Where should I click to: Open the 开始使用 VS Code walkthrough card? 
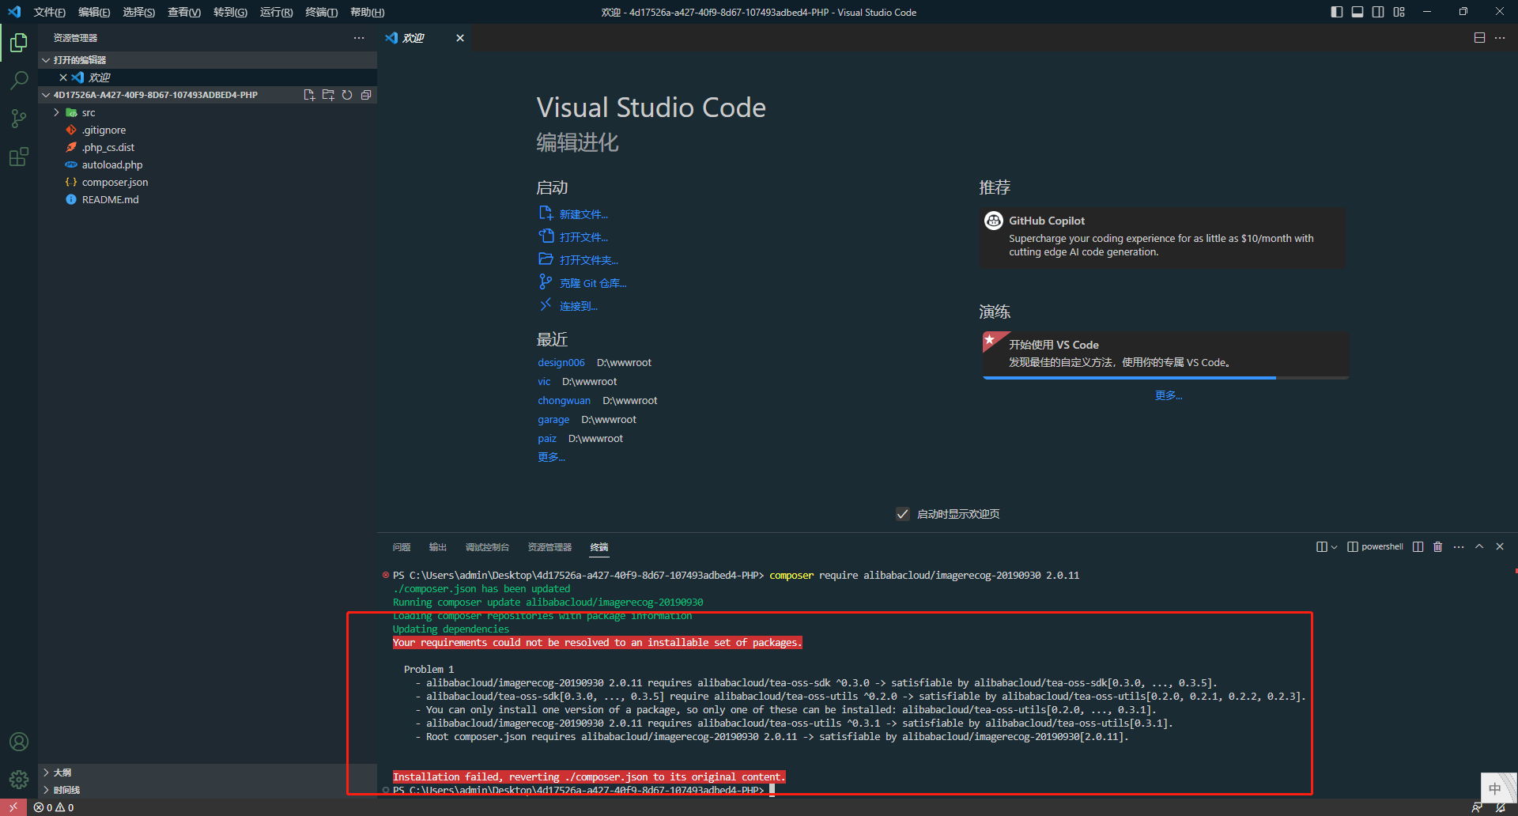pos(1165,355)
